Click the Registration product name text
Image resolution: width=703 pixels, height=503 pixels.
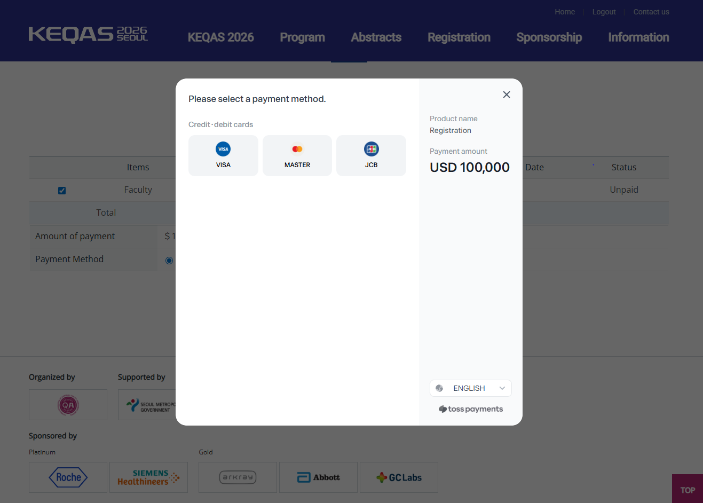(451, 130)
